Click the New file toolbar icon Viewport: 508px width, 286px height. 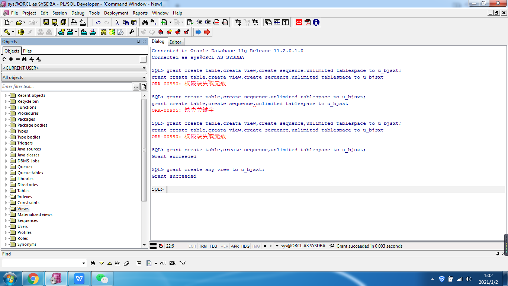pos(7,22)
